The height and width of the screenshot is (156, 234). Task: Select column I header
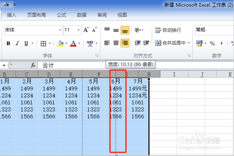174,74
